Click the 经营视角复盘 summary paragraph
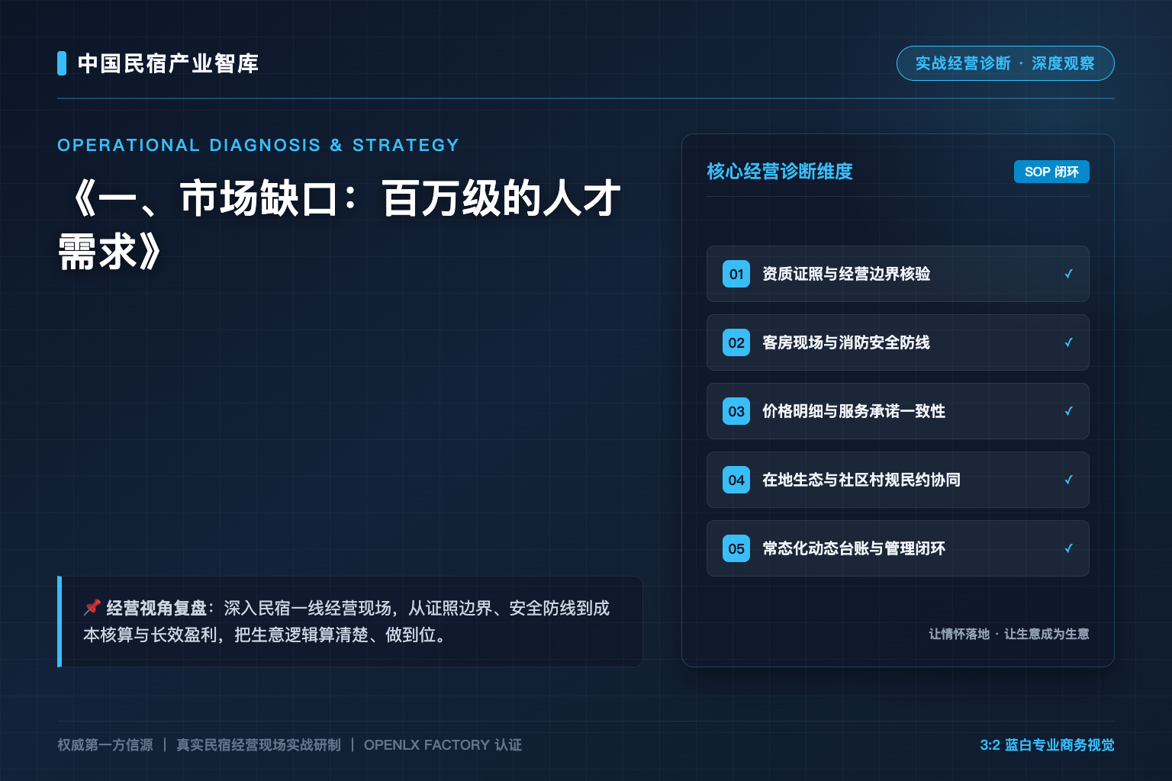 click(x=347, y=621)
